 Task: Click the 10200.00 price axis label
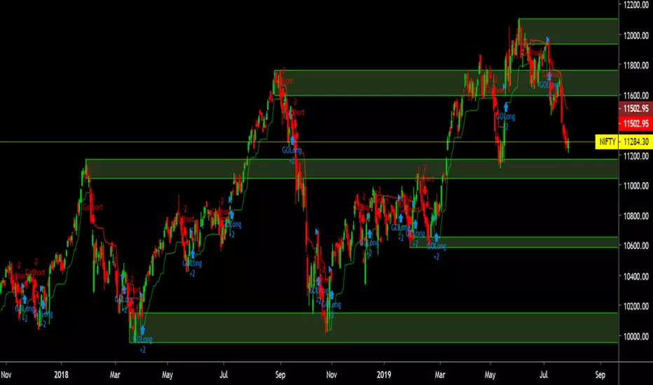636,307
